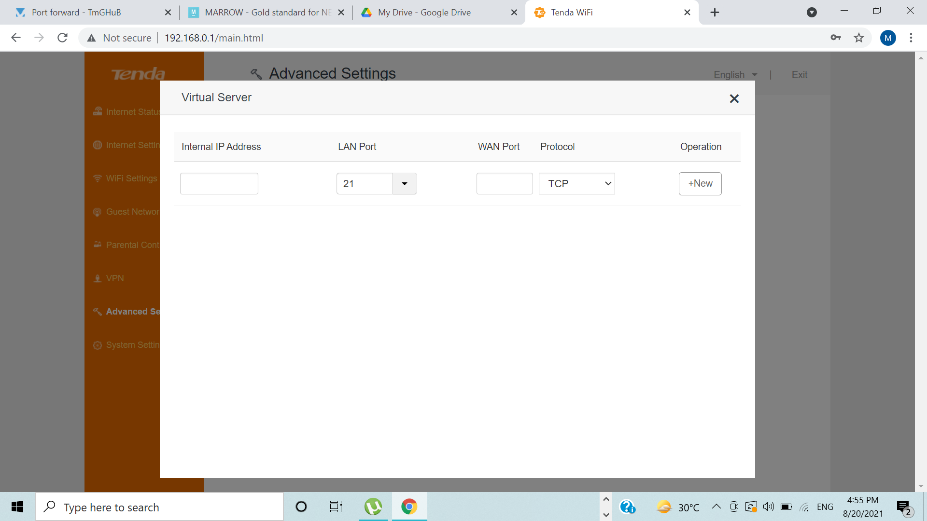Click the Not secure site warning

point(119,38)
